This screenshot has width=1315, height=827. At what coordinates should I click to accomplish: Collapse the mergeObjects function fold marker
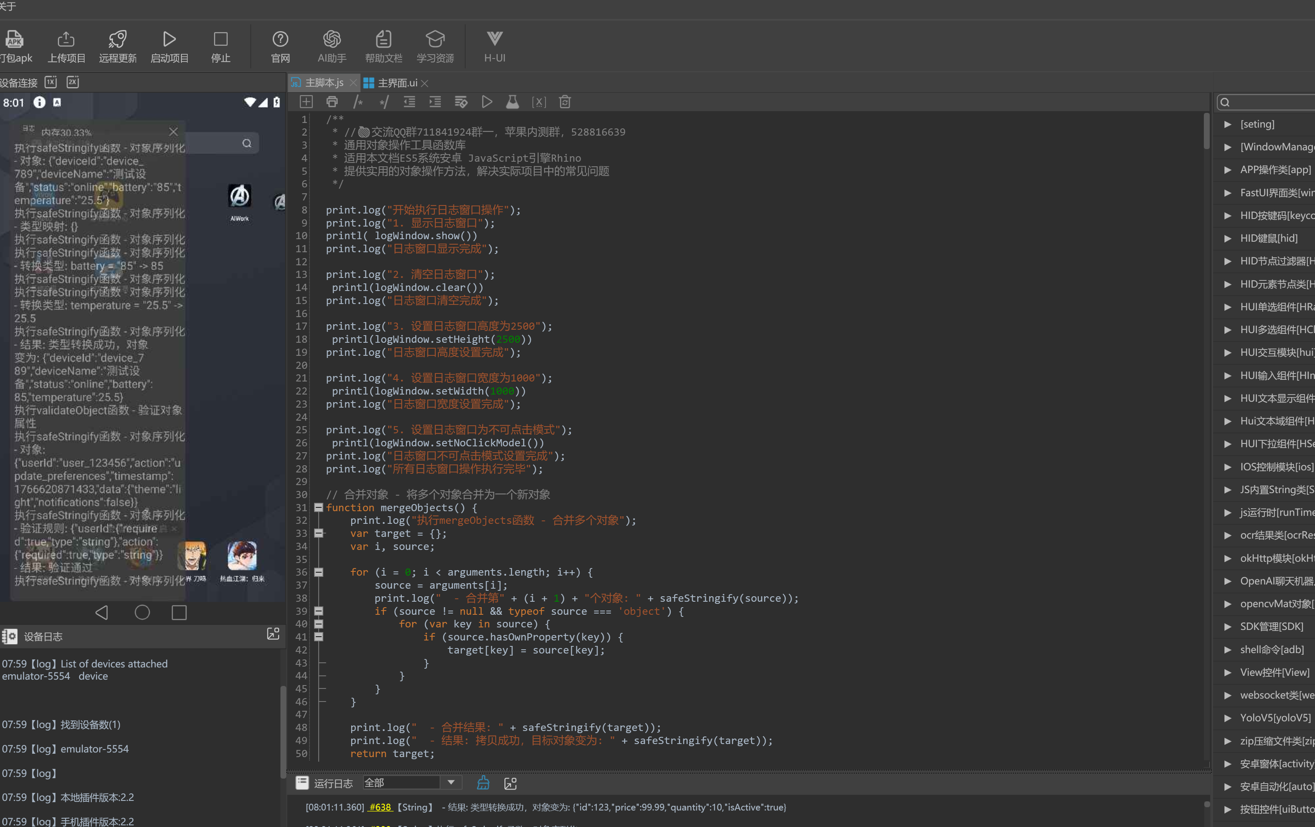(319, 507)
